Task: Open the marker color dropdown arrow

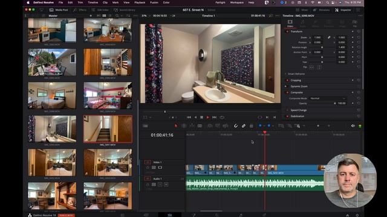Action: 273,126
